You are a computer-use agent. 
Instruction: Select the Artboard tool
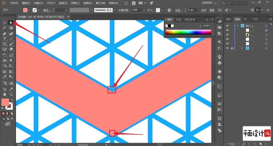pos(5,89)
